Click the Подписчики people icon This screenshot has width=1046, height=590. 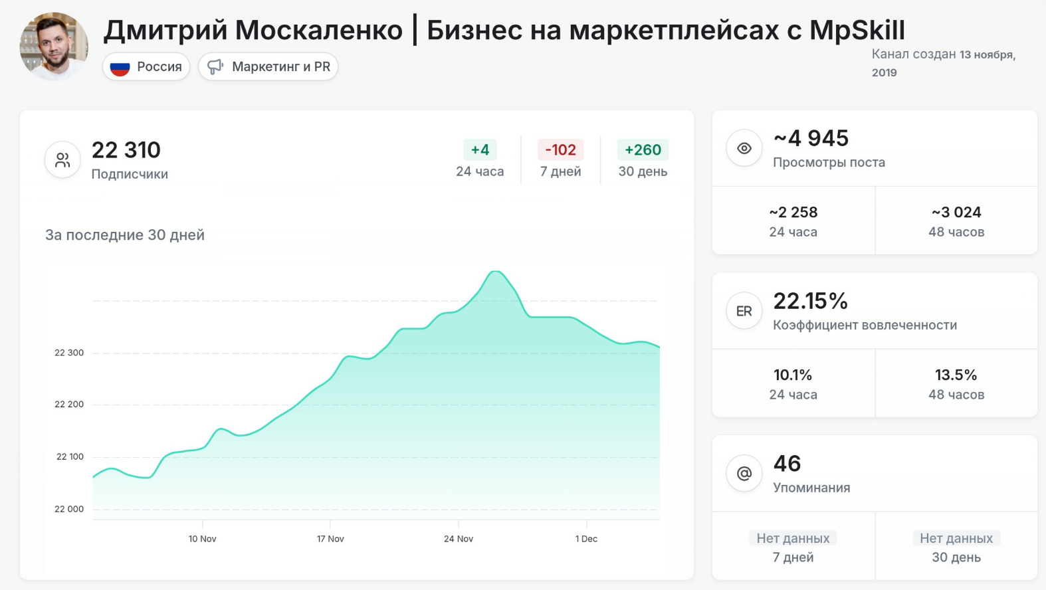point(62,159)
